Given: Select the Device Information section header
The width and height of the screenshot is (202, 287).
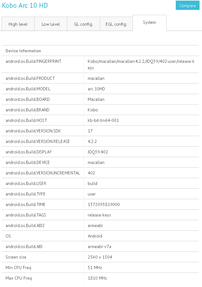Looking at the screenshot, I should (x=23, y=51).
